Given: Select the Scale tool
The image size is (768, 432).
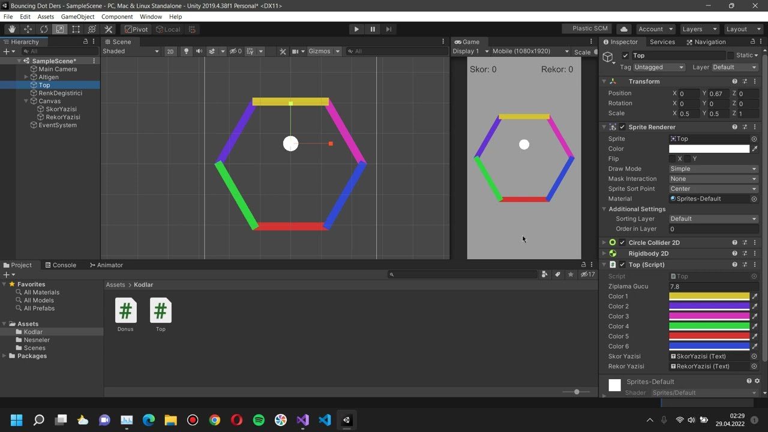Looking at the screenshot, I should tap(60, 29).
